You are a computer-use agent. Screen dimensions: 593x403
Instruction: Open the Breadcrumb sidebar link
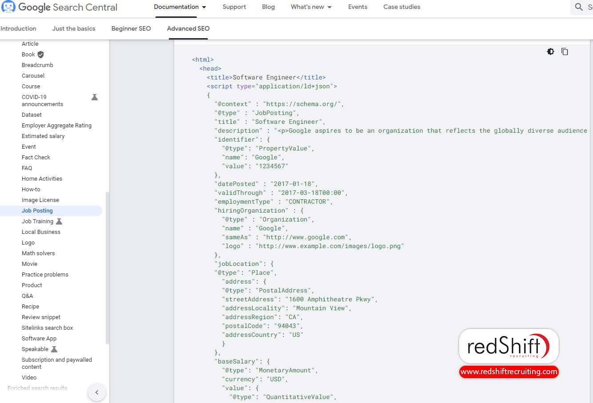click(37, 65)
